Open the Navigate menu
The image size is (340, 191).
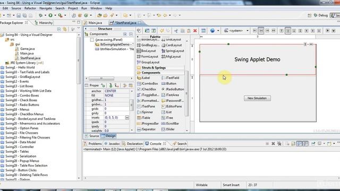[46, 8]
